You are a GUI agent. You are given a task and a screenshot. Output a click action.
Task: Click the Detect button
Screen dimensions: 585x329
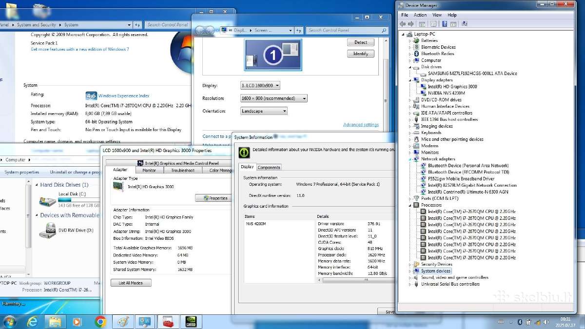pyautogui.click(x=361, y=42)
